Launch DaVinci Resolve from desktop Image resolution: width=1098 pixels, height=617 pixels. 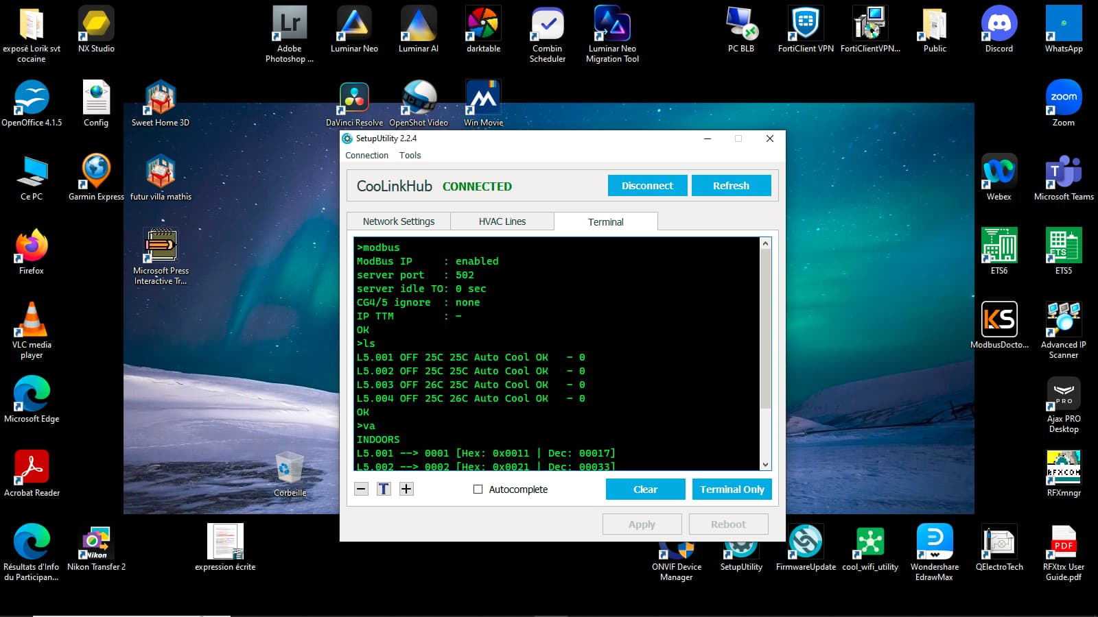click(354, 98)
